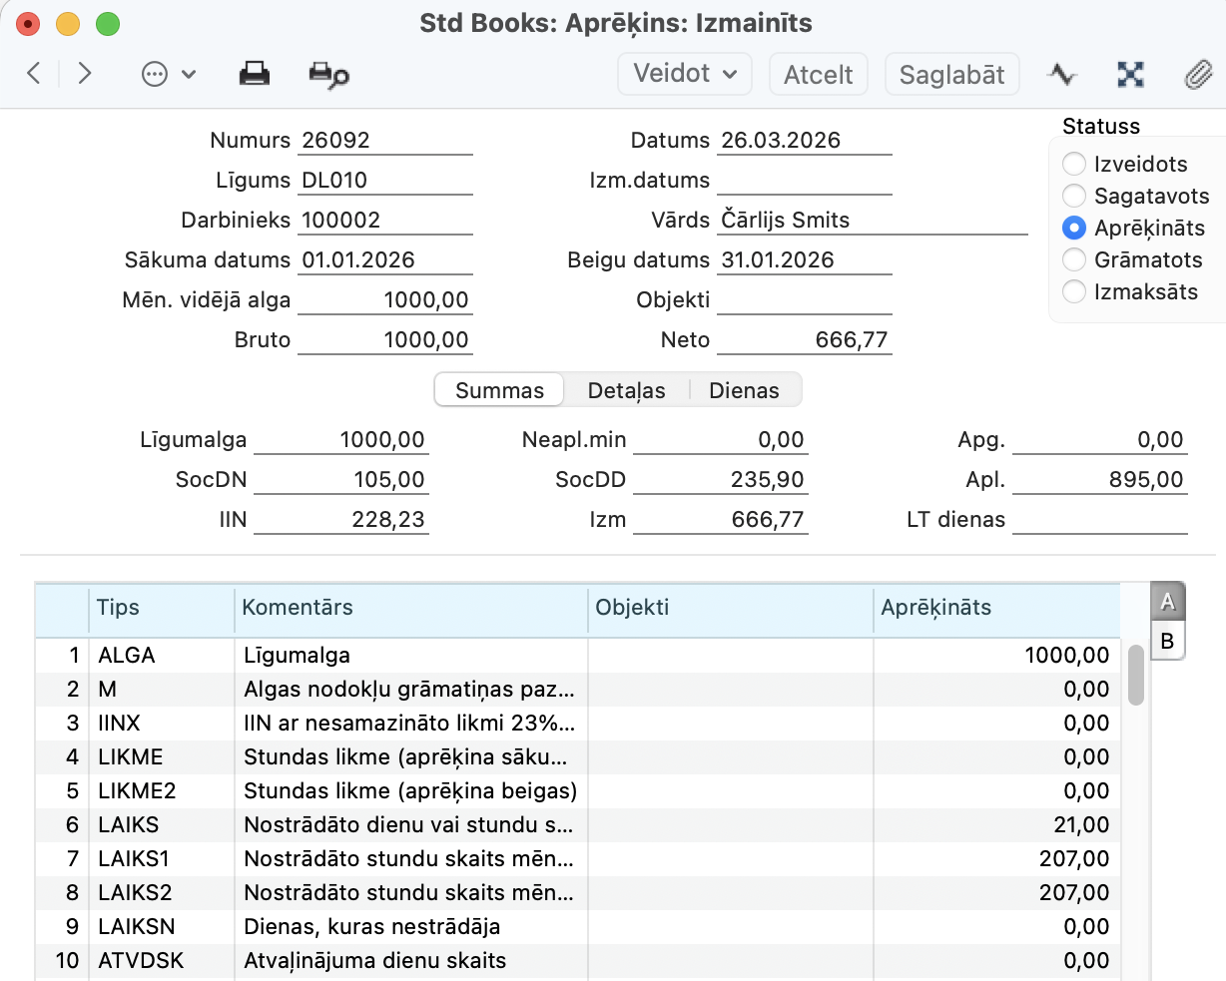Open the attachments paperclip icon

click(1197, 75)
